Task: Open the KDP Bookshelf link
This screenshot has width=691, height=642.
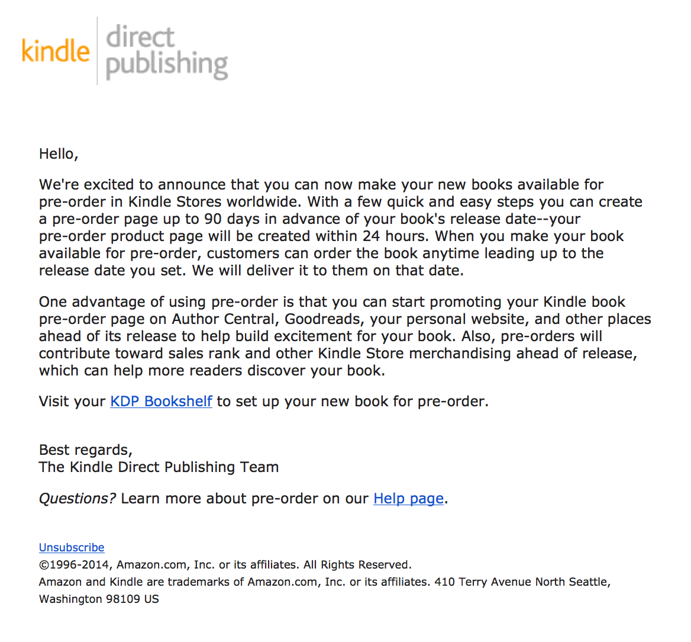Action: point(161,402)
